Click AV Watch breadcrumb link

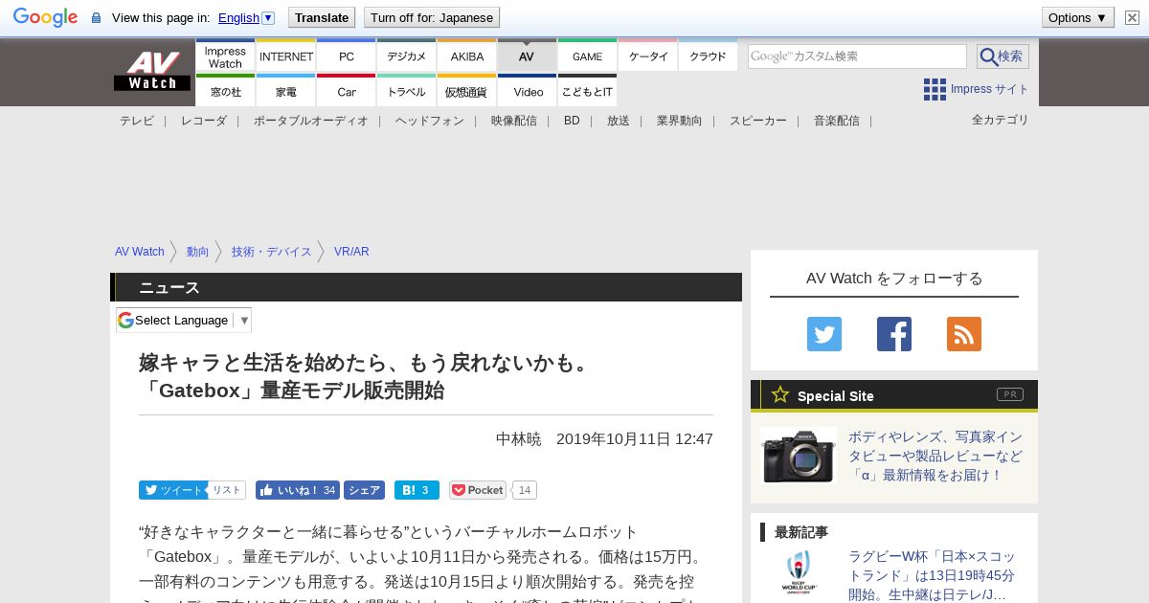click(140, 252)
